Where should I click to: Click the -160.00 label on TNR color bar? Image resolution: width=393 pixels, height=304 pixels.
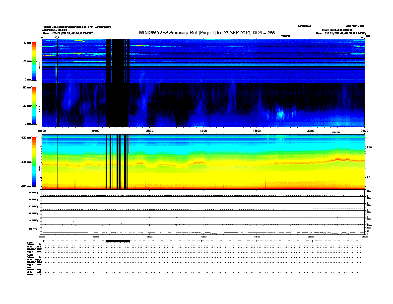click(x=26, y=186)
